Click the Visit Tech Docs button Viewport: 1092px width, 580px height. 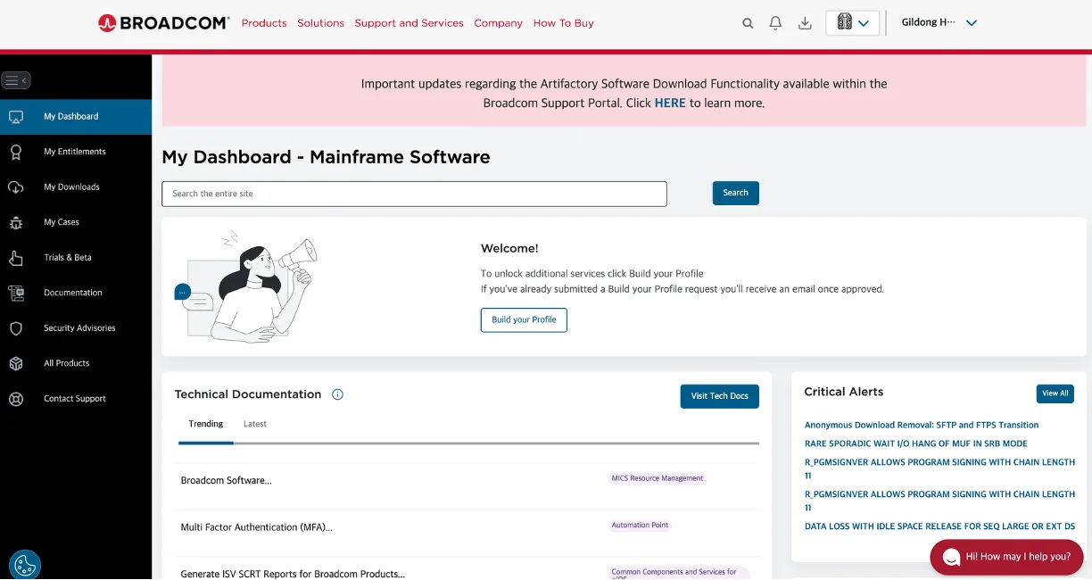(x=720, y=396)
